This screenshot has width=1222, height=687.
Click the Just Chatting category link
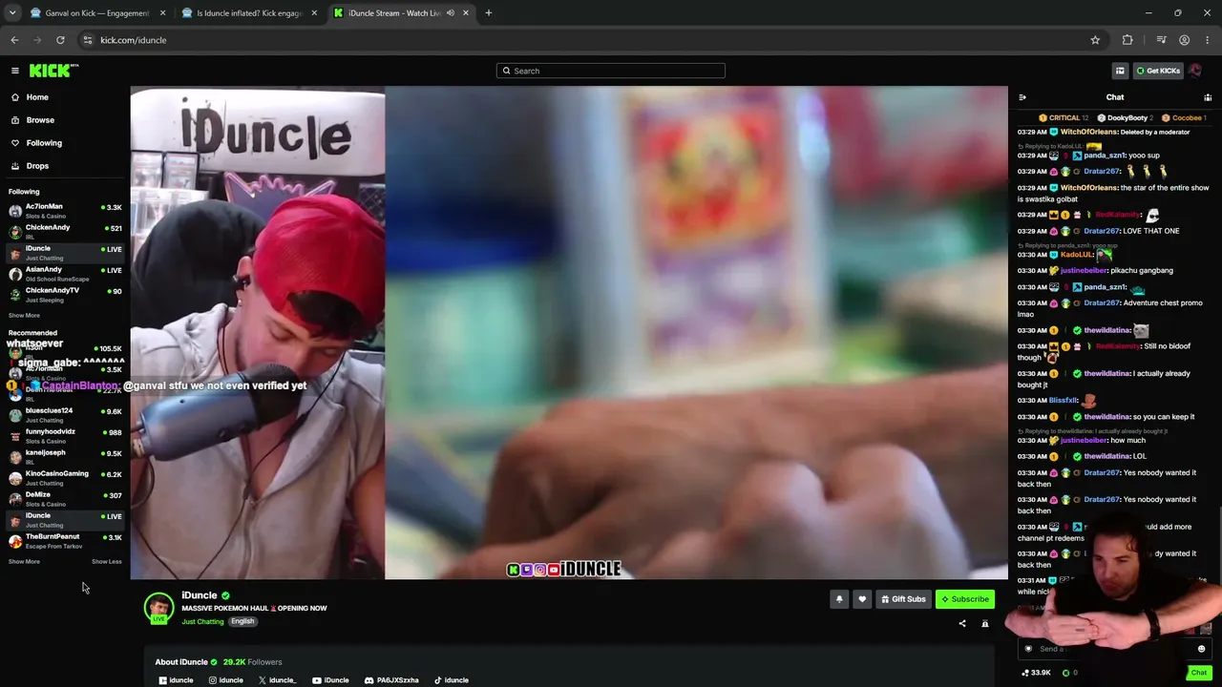tap(202, 622)
